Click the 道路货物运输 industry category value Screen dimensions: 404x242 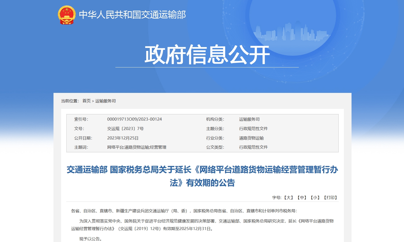(x=251, y=138)
